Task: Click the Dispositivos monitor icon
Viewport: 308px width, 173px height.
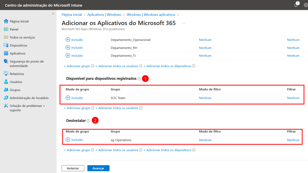Action: [6, 45]
